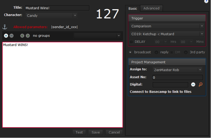This screenshot has width=211, height=138.
Task: Clear Digital asset with blue minus icon
Action: point(193,85)
